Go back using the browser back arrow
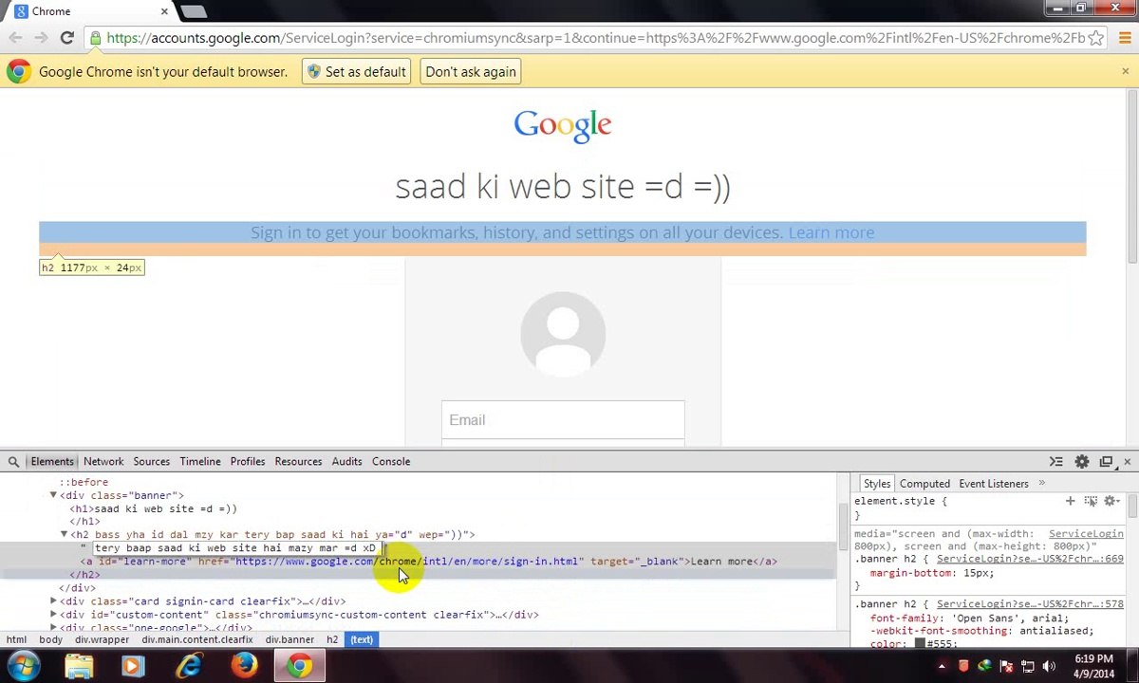 [x=16, y=38]
